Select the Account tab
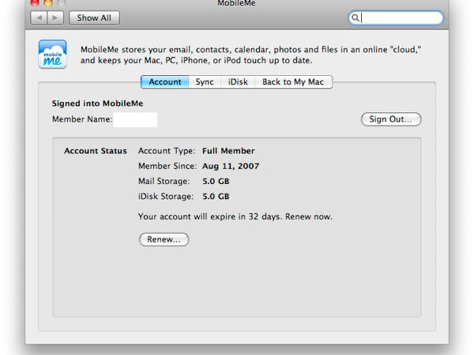The height and width of the screenshot is (355, 474). pyautogui.click(x=165, y=82)
